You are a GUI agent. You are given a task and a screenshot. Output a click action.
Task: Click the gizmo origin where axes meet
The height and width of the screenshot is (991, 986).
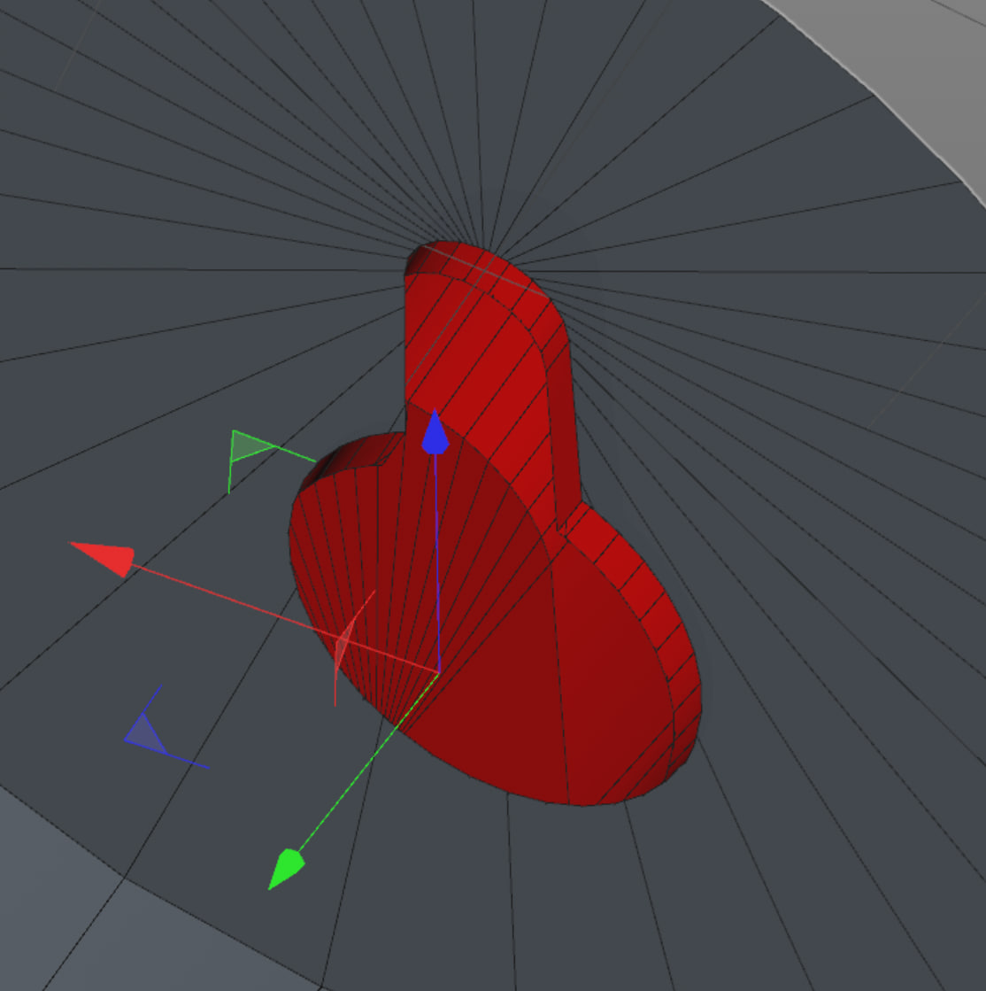[438, 673]
